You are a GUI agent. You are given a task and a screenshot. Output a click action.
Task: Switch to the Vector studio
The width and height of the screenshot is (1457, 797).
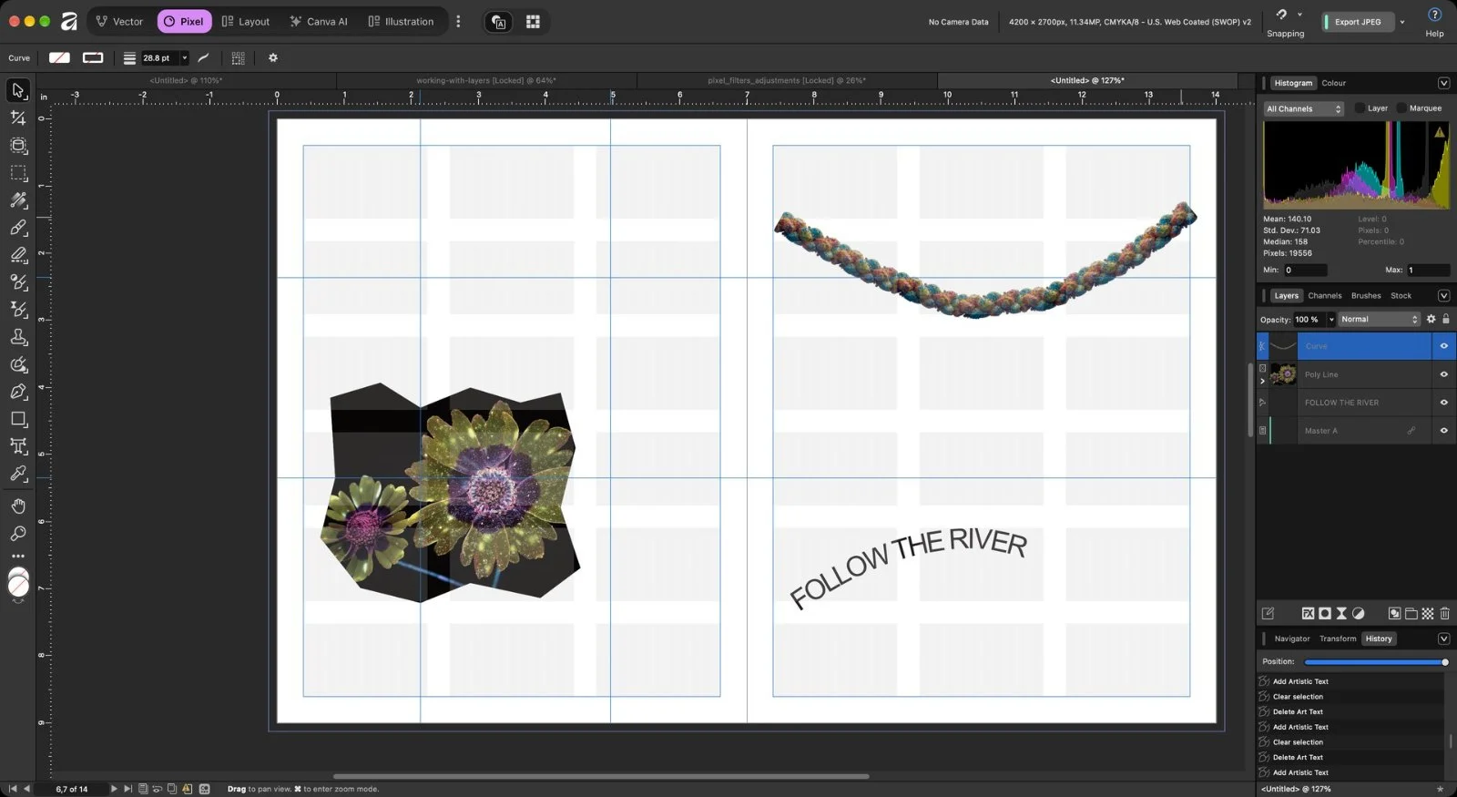(x=119, y=22)
